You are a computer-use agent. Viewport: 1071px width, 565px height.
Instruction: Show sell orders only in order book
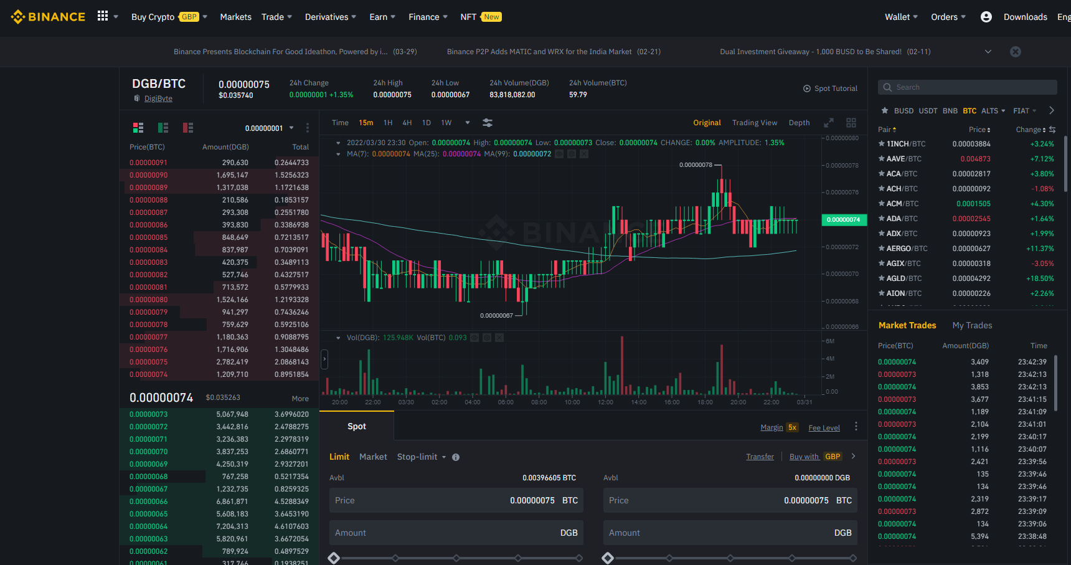tap(188, 128)
